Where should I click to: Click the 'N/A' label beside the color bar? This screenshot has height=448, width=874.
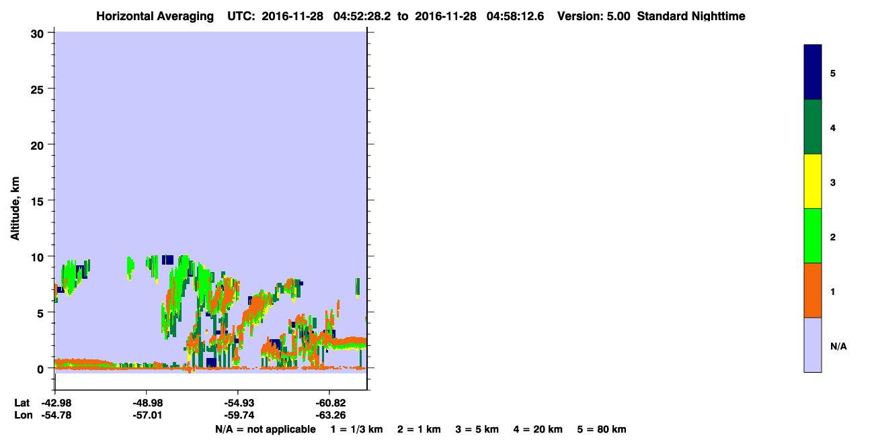pos(838,347)
